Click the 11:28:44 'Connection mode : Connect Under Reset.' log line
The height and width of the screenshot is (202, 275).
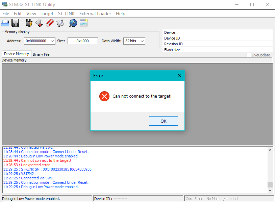click(x=46, y=152)
